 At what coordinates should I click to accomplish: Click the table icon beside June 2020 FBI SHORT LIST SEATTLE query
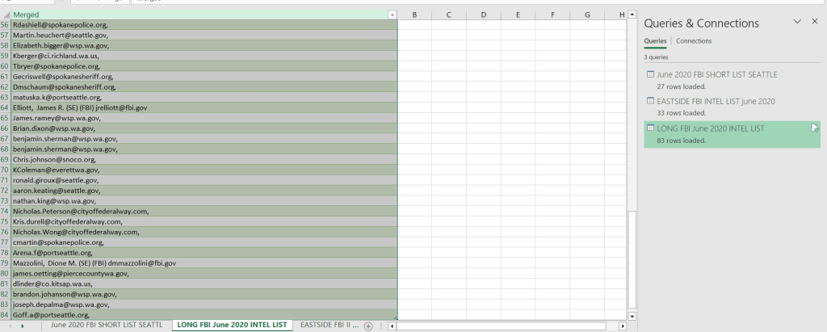point(651,74)
